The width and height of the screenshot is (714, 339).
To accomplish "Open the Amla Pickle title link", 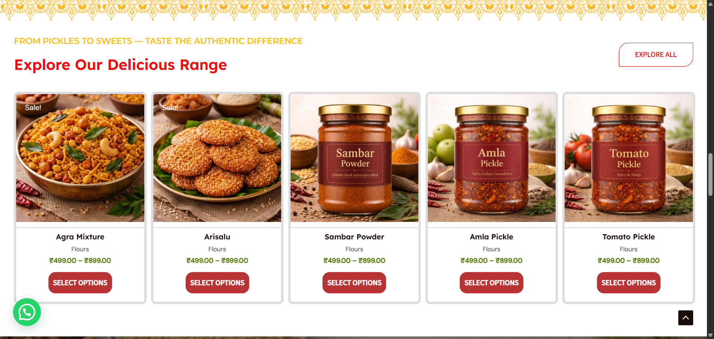I will point(491,237).
